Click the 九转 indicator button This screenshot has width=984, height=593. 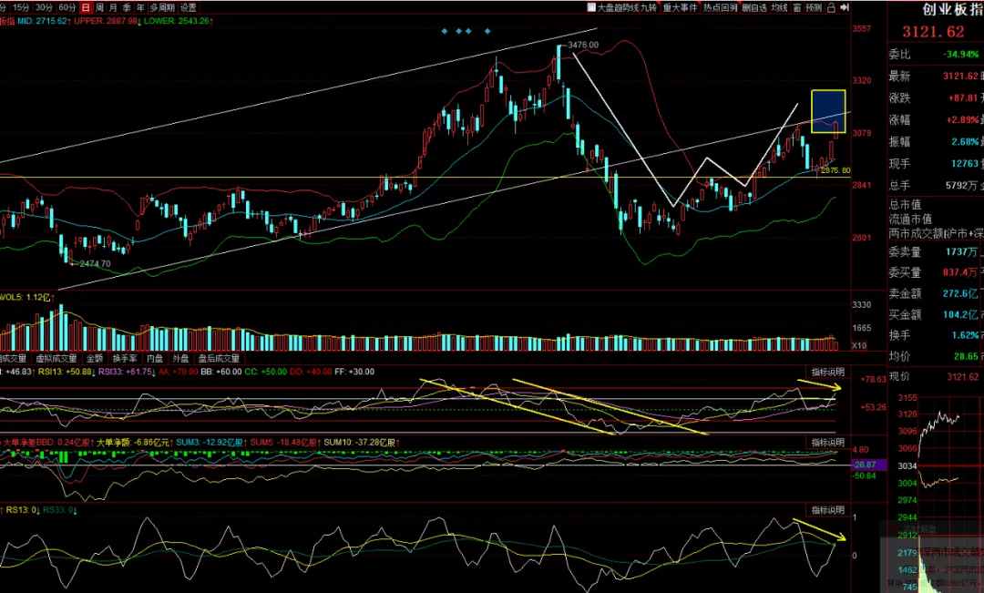[649, 7]
